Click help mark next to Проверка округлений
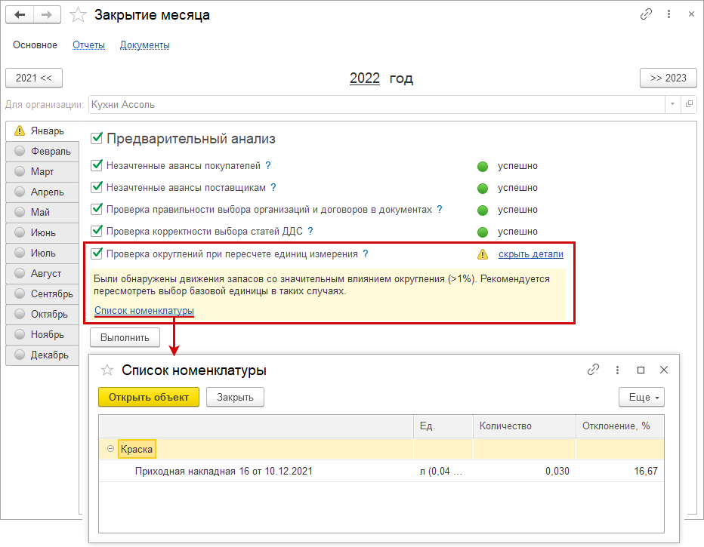704x547 pixels. (x=366, y=254)
